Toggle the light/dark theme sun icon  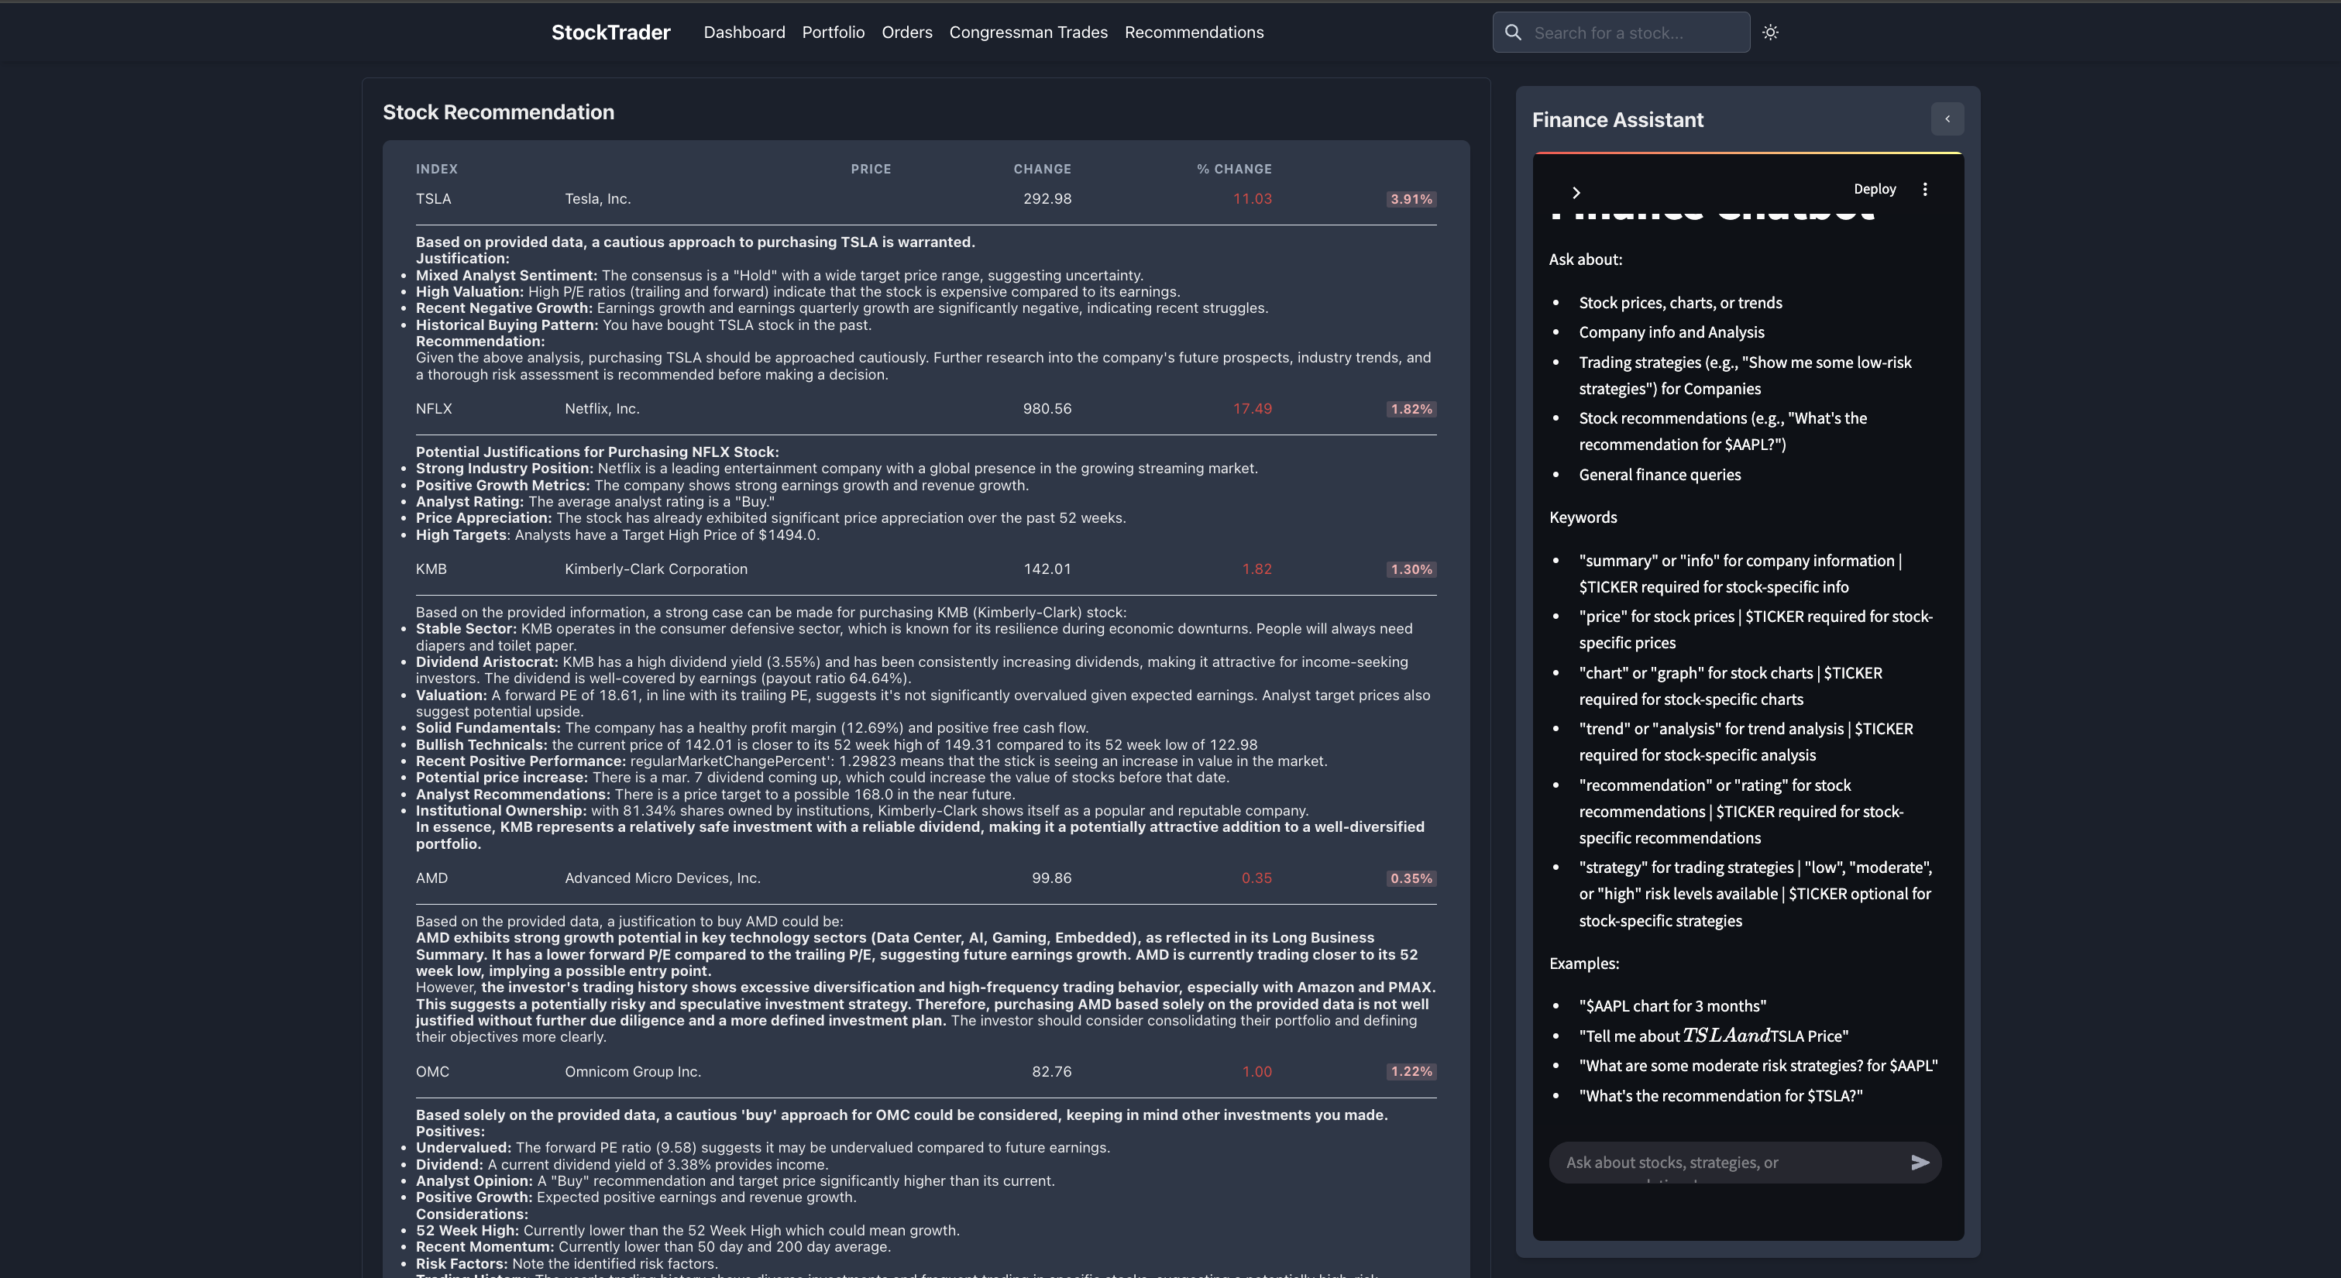pyautogui.click(x=1770, y=33)
